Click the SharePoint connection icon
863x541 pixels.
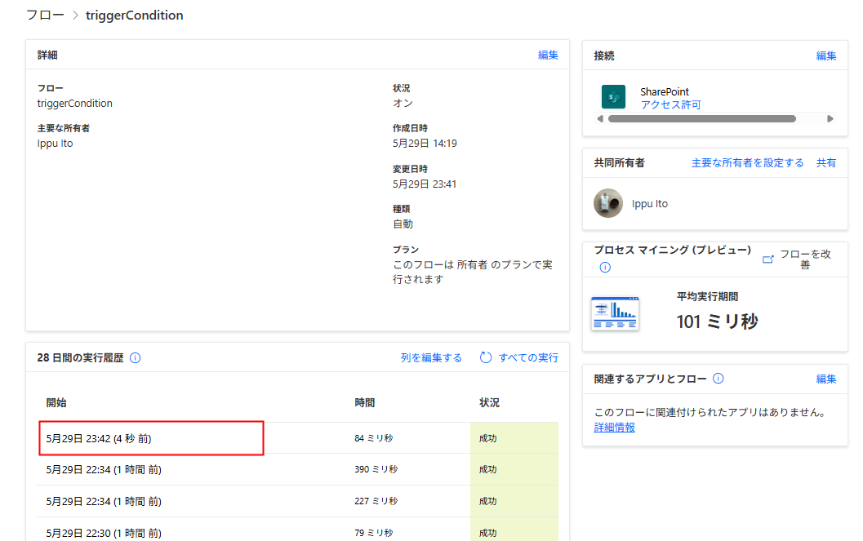[613, 97]
